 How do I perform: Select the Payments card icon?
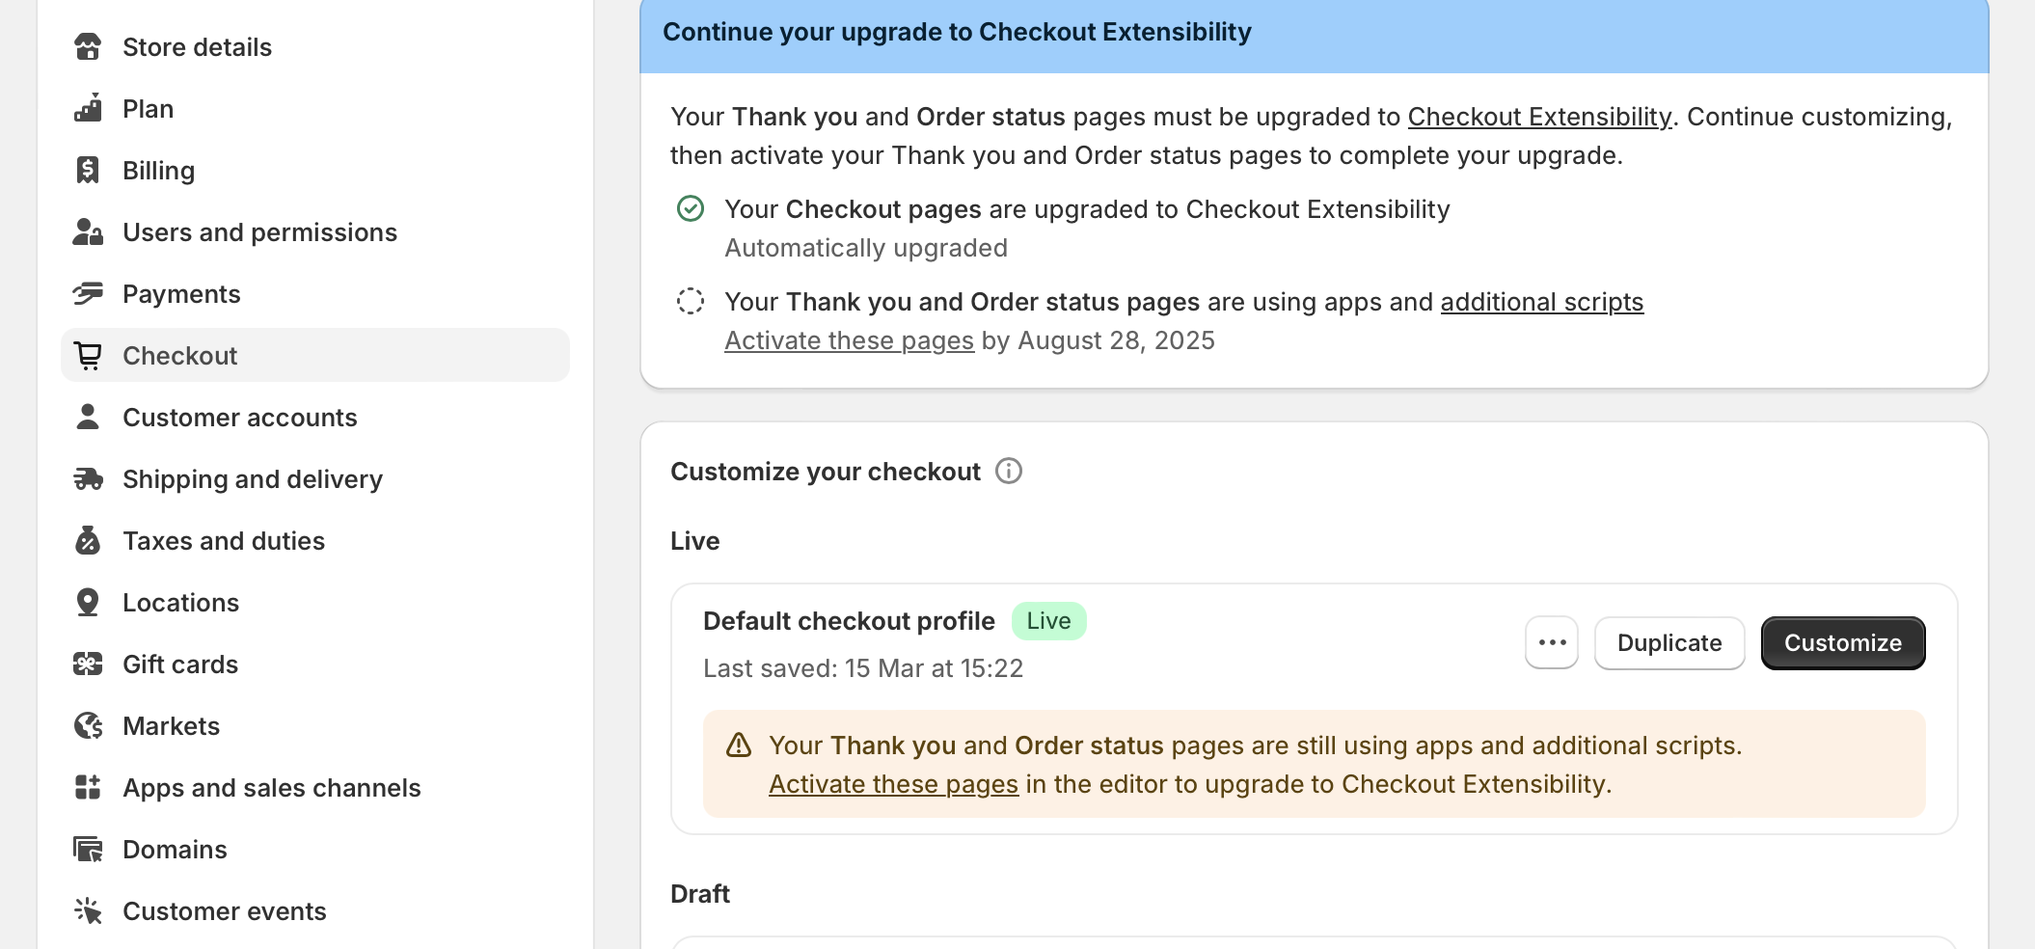click(x=89, y=293)
